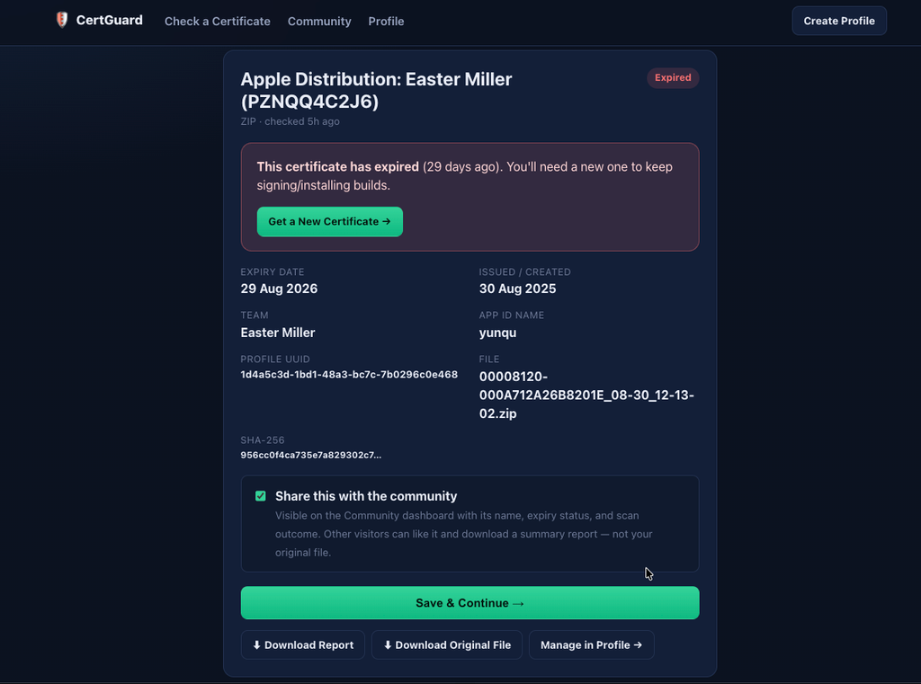Screen dimensions: 921x684
Task: Open the Check a Certificate page
Action: pos(218,22)
